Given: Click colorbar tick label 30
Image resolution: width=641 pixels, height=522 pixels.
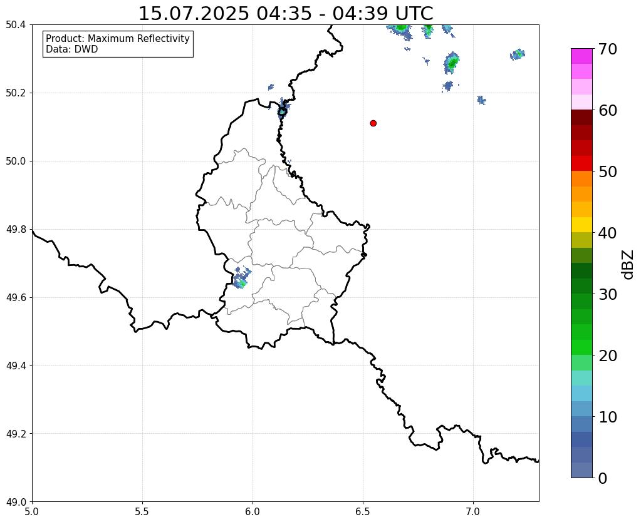Looking at the screenshot, I should pos(608,294).
